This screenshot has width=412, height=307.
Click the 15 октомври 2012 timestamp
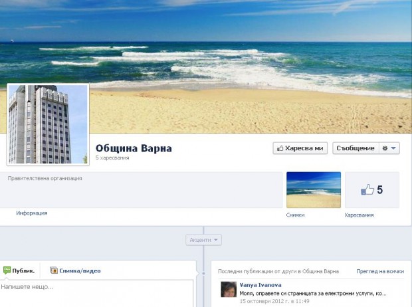click(274, 301)
